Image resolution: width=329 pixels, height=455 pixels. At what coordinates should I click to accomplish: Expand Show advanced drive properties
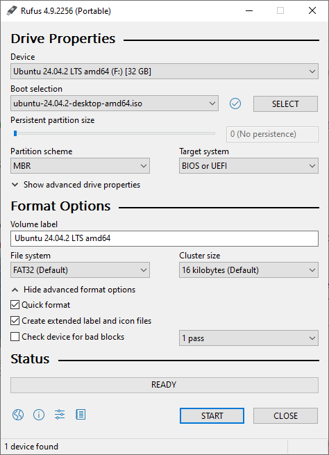pos(76,185)
